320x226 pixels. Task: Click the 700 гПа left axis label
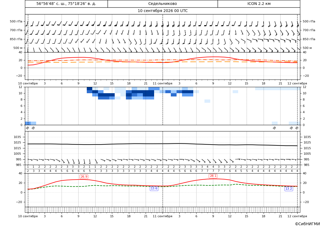[16, 30]
